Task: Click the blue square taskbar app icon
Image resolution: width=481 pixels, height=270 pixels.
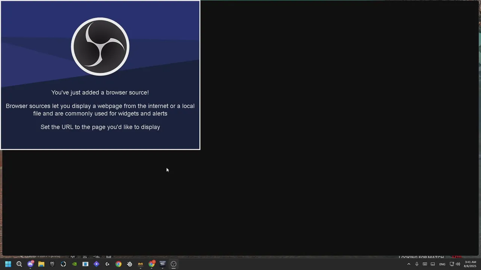Action: tap(85, 264)
